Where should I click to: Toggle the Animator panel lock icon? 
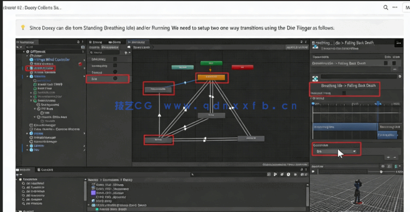pos(301,42)
